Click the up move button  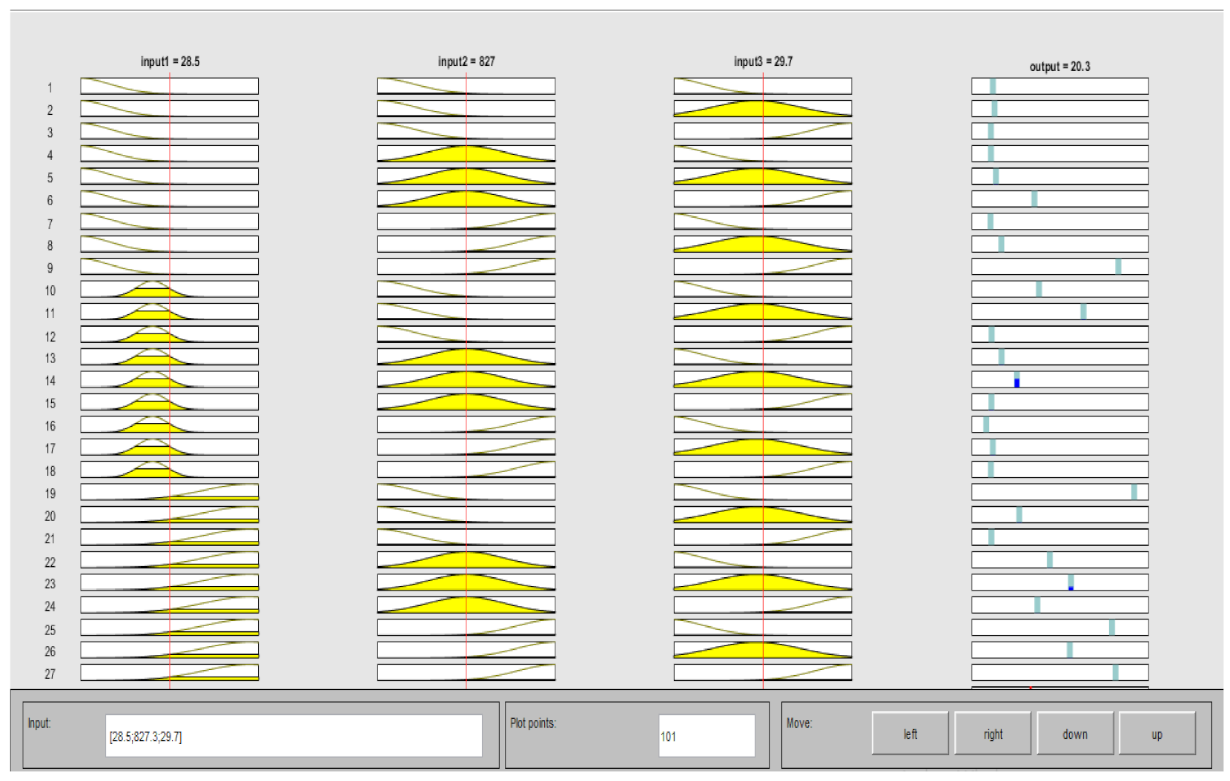point(1157,734)
